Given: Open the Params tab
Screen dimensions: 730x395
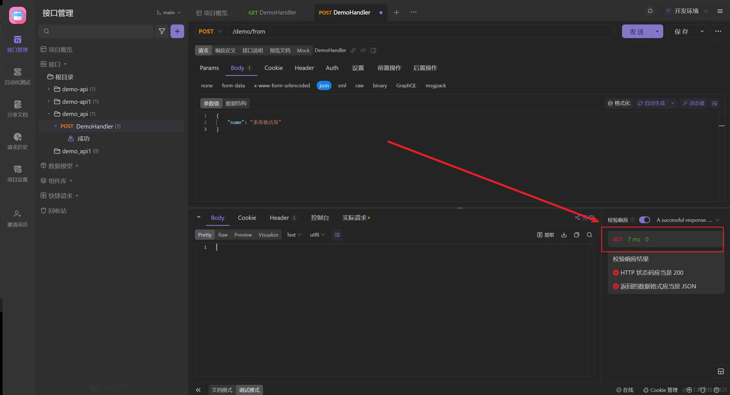Looking at the screenshot, I should pyautogui.click(x=209, y=68).
